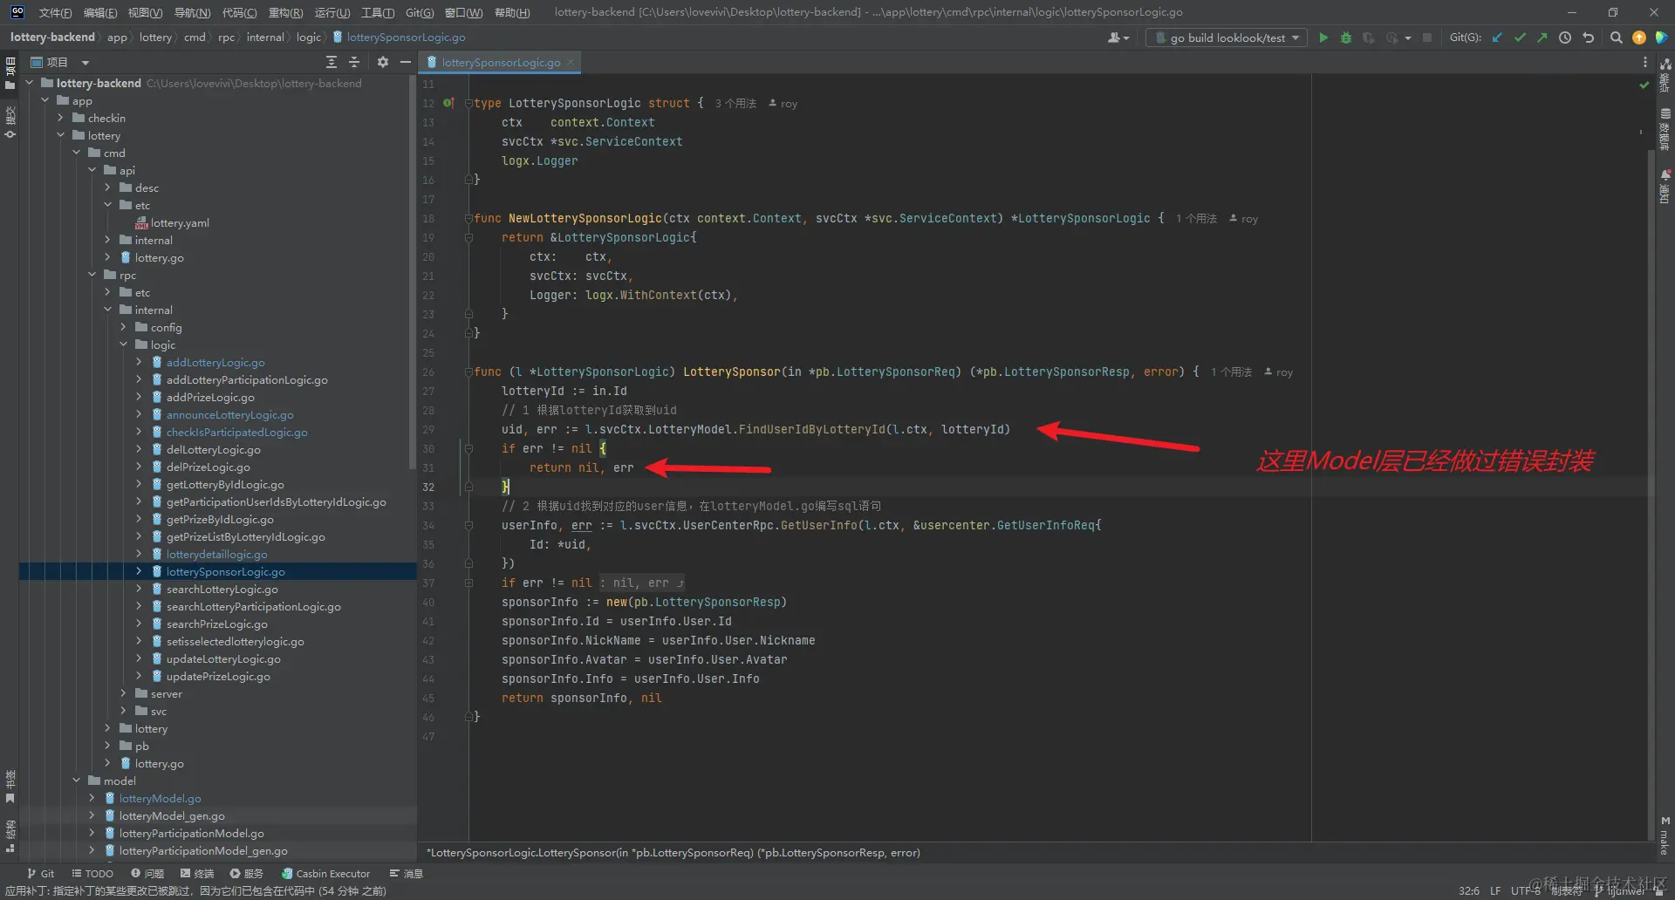This screenshot has width=1675, height=900.
Task: Push commits with the Git push arrow
Action: tap(1542, 37)
